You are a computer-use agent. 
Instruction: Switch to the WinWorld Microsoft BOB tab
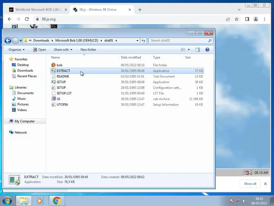pyautogui.click(x=36, y=10)
